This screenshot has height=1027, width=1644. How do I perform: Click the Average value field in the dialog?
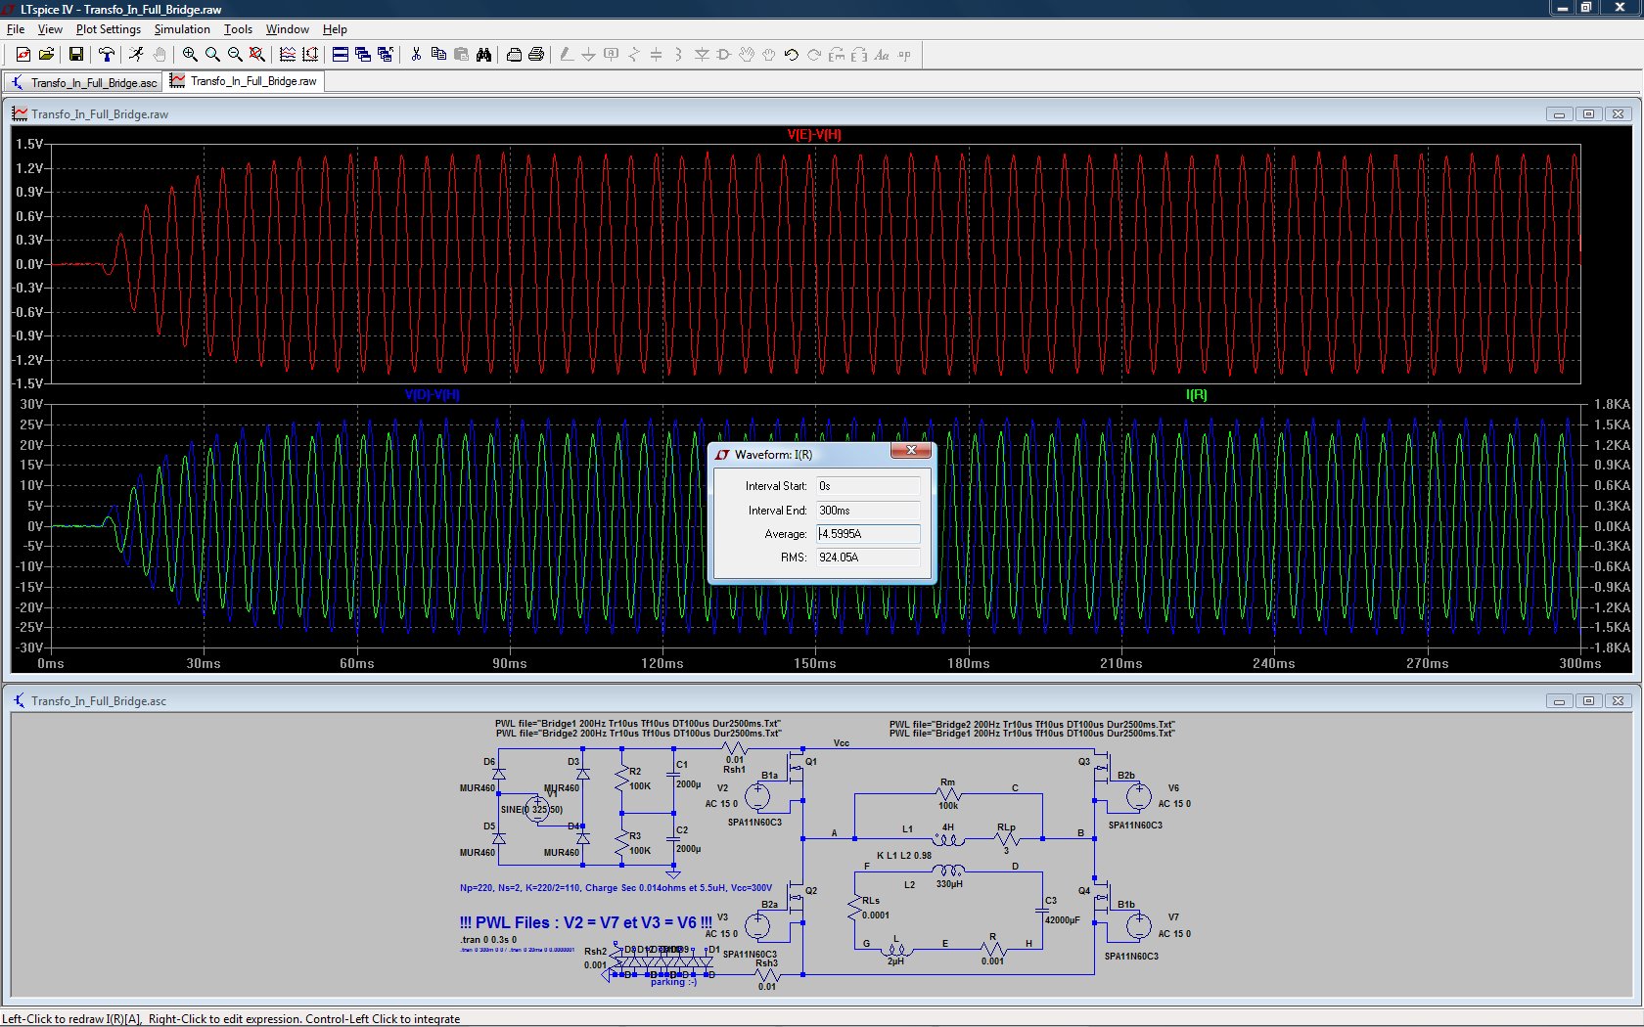868,534
